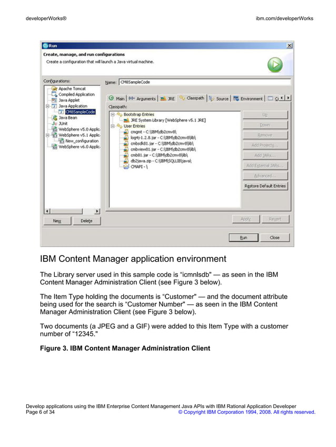This screenshot has height=447, width=336.
Task: Select CM8SampleCode in the Configurations tree
Action: [80, 112]
